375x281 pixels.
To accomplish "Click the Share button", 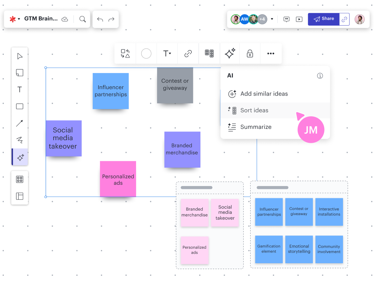I will [324, 19].
